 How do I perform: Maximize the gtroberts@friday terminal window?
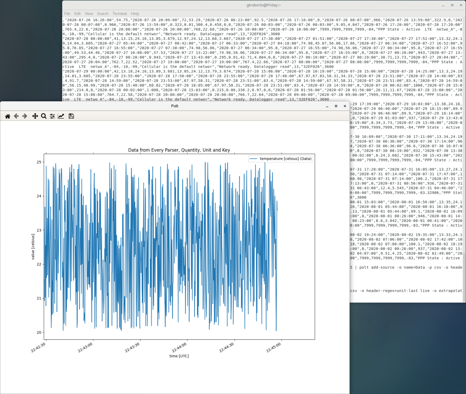point(452,5)
